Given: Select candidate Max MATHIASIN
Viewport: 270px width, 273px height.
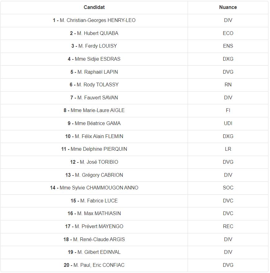Looking at the screenshot, I should [x=94, y=214].
